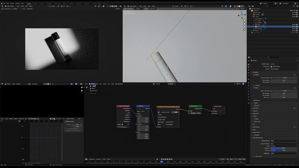The width and height of the screenshot is (299, 168).
Task: Choose Line Style in shader type list
Action: pos(93,91)
